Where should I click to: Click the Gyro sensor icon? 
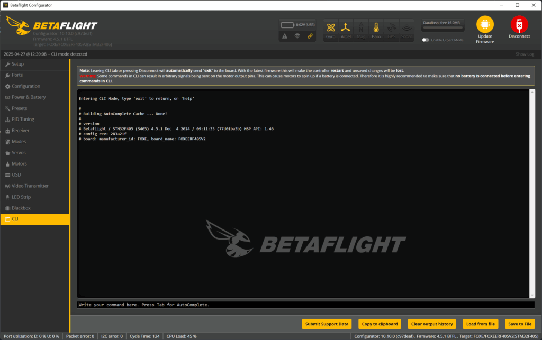coord(331,27)
